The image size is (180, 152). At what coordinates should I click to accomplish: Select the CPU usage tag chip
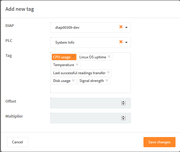(62, 57)
